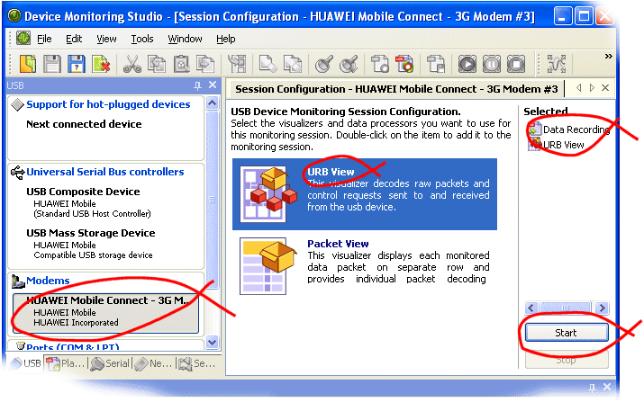The height and width of the screenshot is (402, 644).
Task: Toggle the USB panel auto-hide pin
Action: (197, 85)
